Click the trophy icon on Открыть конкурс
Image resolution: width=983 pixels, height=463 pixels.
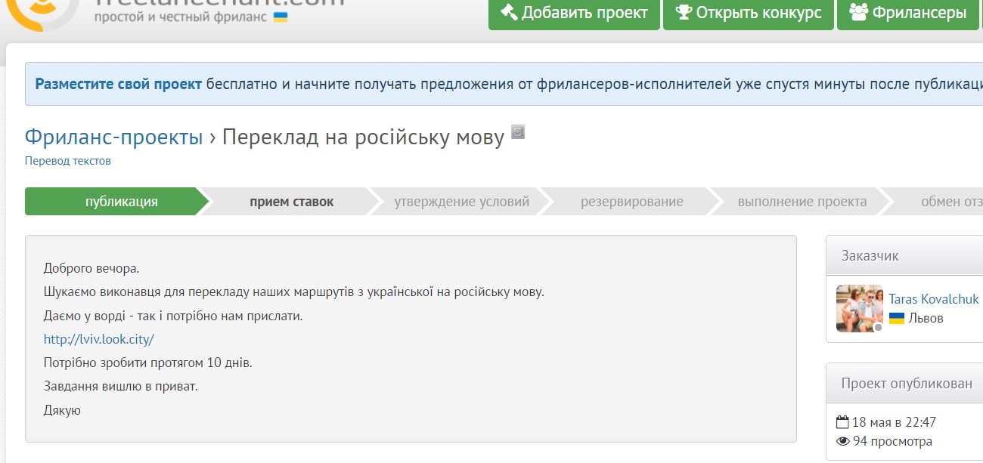[684, 13]
